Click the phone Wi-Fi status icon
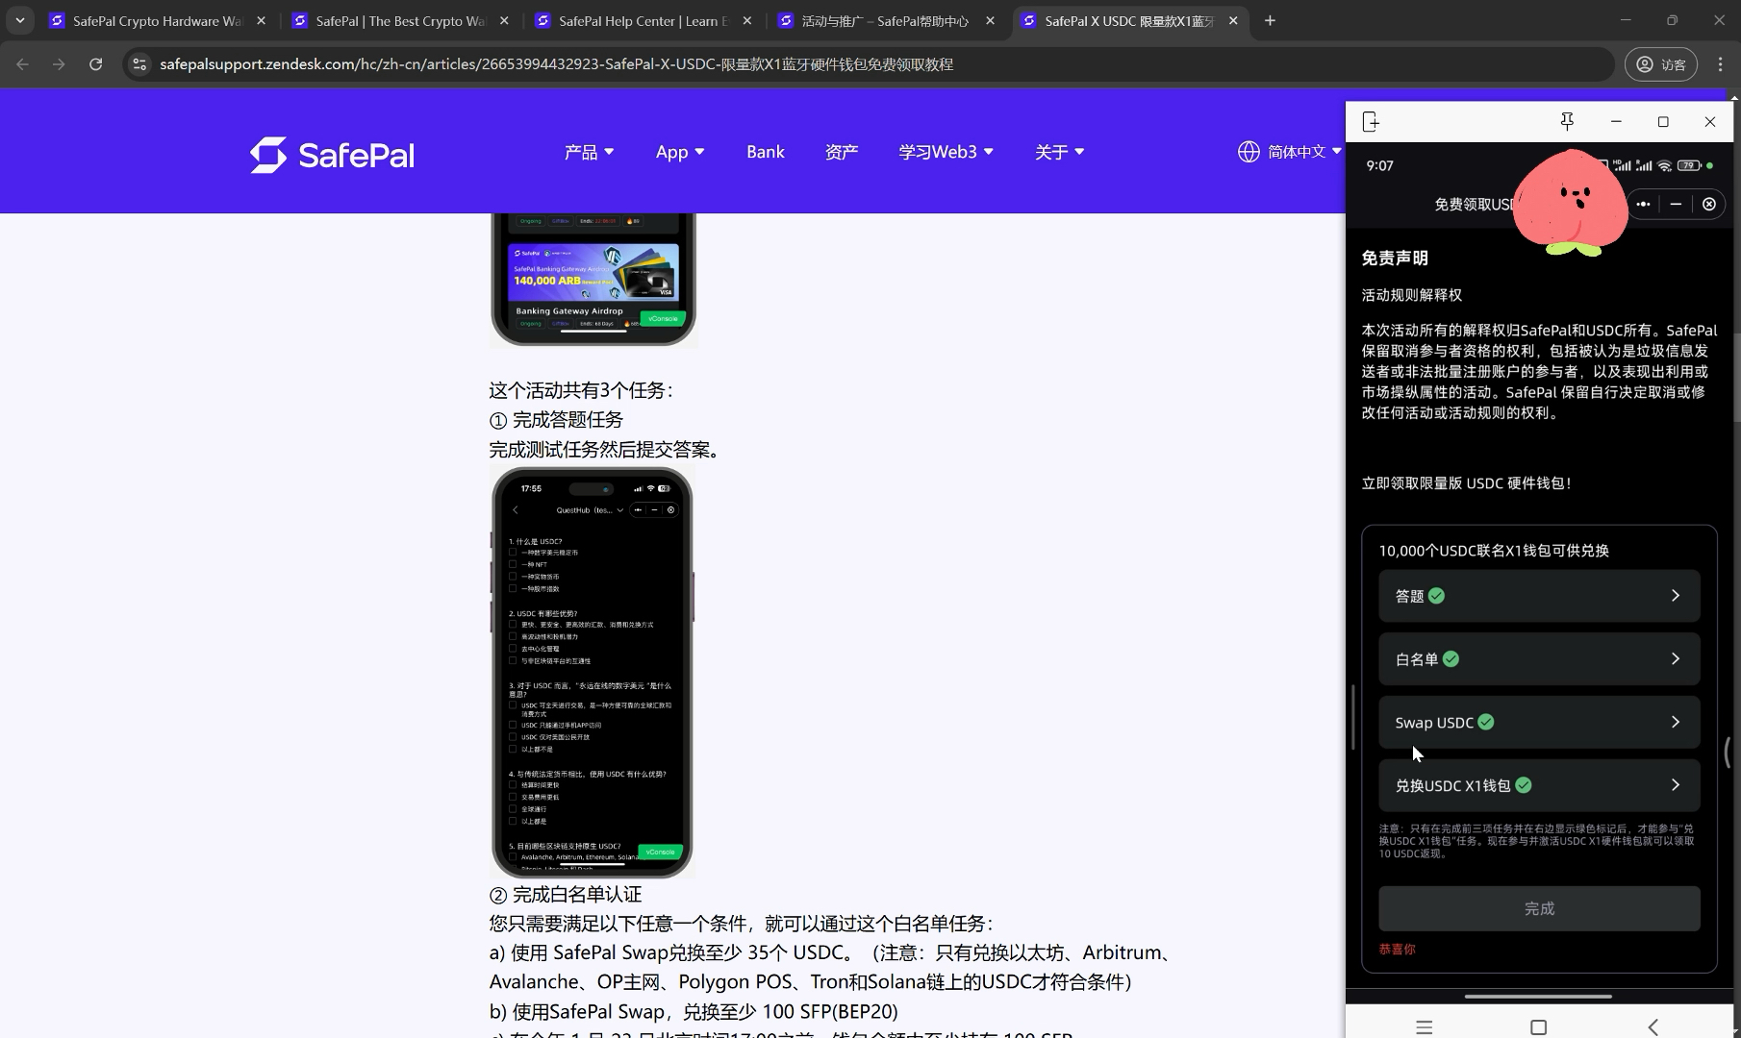Image resolution: width=1741 pixels, height=1038 pixels. click(x=1665, y=165)
